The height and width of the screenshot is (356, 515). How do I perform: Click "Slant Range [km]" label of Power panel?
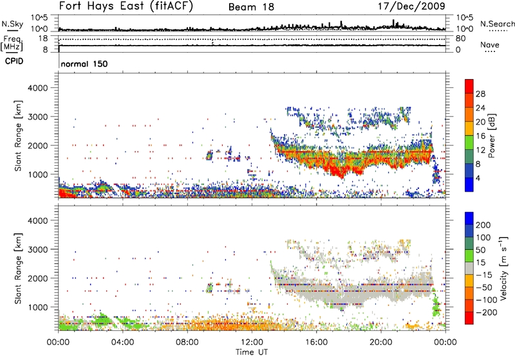point(18,136)
